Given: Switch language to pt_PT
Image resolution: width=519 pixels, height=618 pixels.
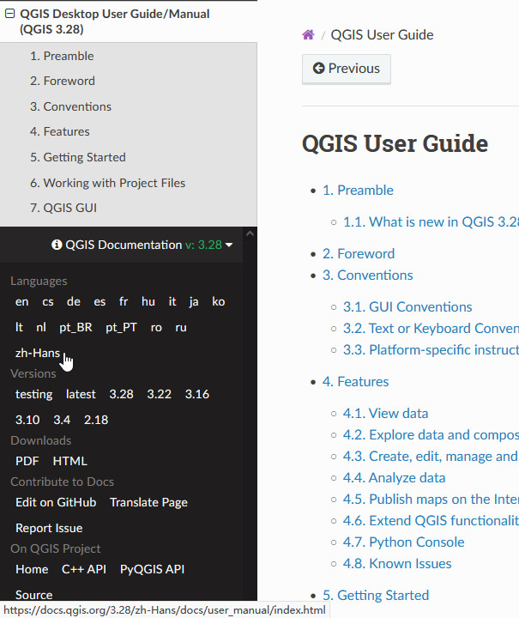Looking at the screenshot, I should point(121,328).
